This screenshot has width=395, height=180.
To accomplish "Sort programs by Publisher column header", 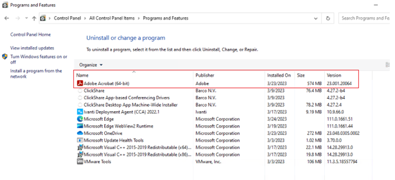I will 205,75.
